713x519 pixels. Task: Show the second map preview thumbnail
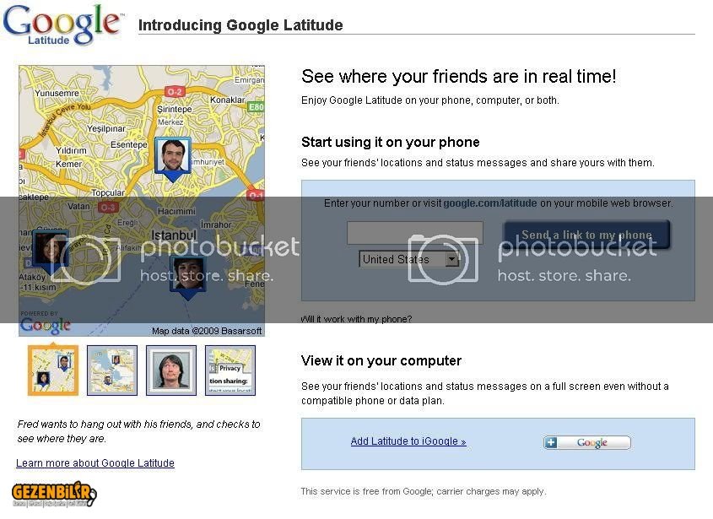(x=112, y=370)
